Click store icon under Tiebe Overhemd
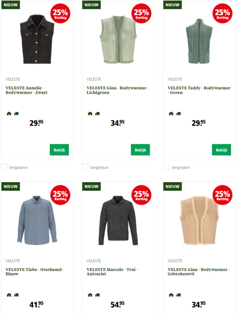This screenshot has width=237, height=314. (x=9, y=295)
